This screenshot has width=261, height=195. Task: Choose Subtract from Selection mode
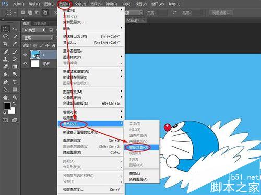point(37,12)
